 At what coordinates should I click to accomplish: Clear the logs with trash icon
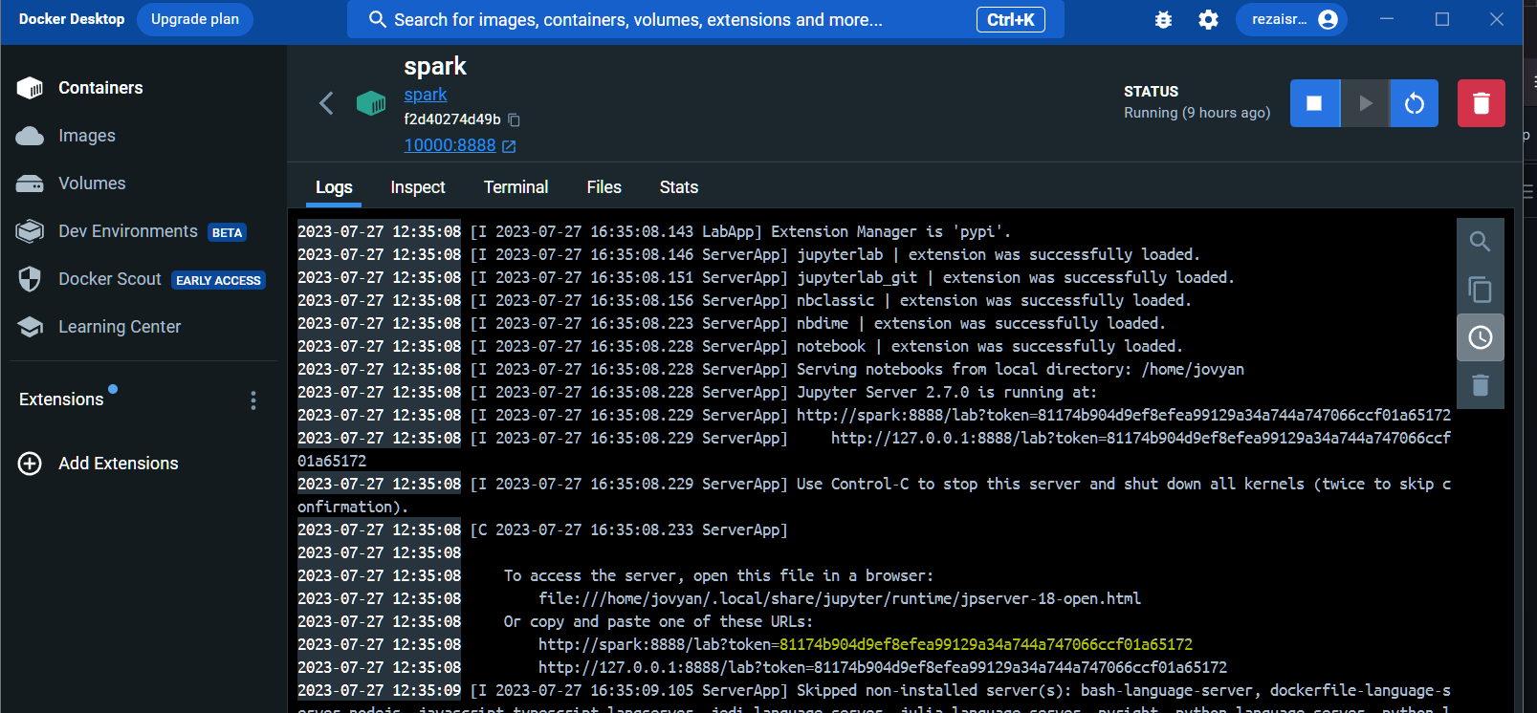pos(1480,385)
